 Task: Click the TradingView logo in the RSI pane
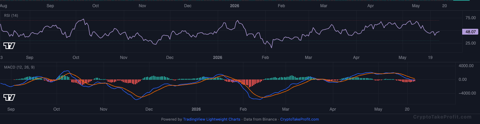coord(9,46)
